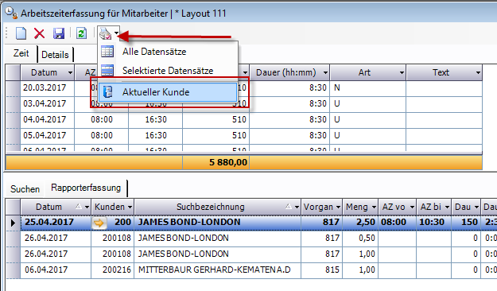Open filter dropdown of Meng column
497x291 pixels.
click(x=374, y=208)
